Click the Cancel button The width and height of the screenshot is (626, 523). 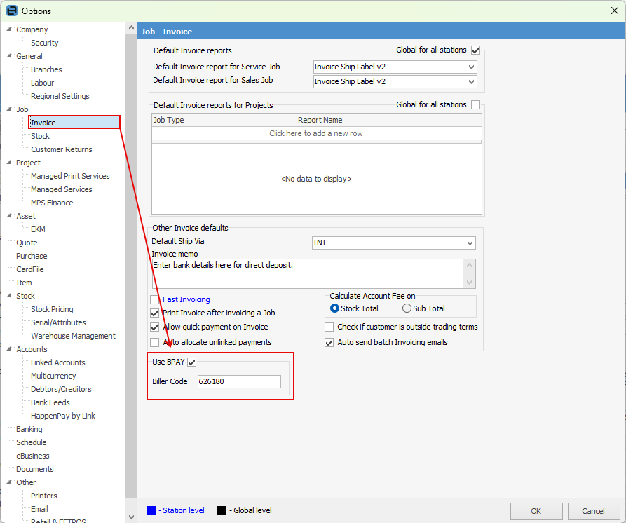[x=593, y=511]
